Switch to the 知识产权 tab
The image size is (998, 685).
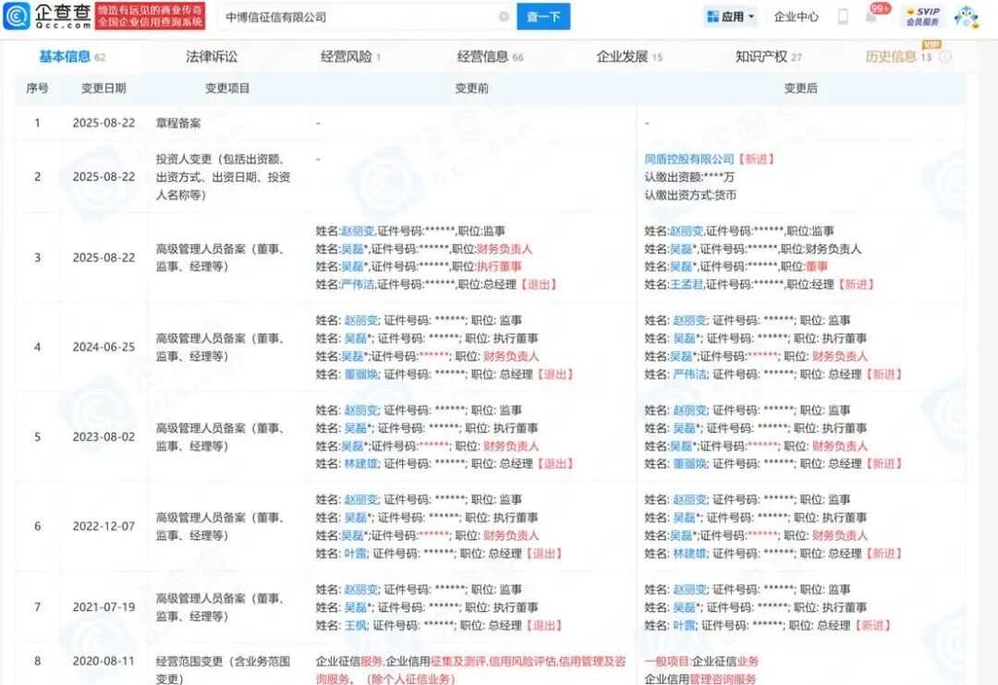[768, 56]
